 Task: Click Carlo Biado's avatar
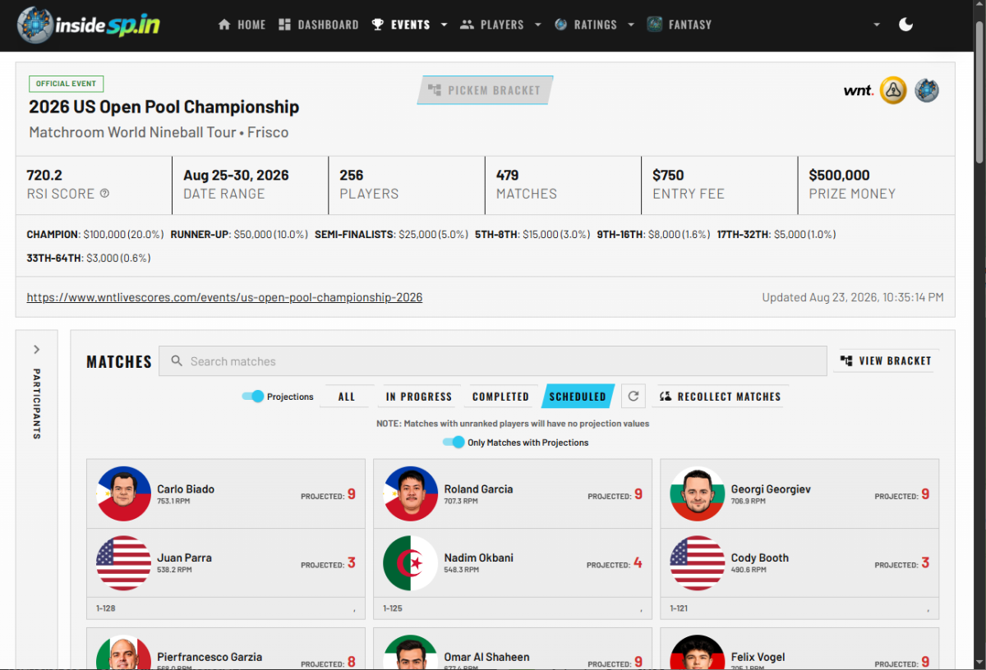(123, 494)
